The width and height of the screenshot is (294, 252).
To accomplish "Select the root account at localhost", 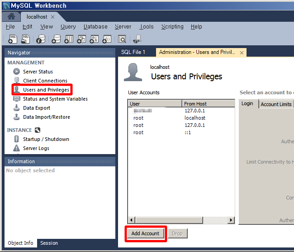I will (181, 118).
